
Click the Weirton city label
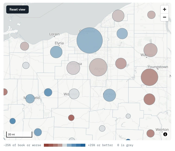(162, 130)
